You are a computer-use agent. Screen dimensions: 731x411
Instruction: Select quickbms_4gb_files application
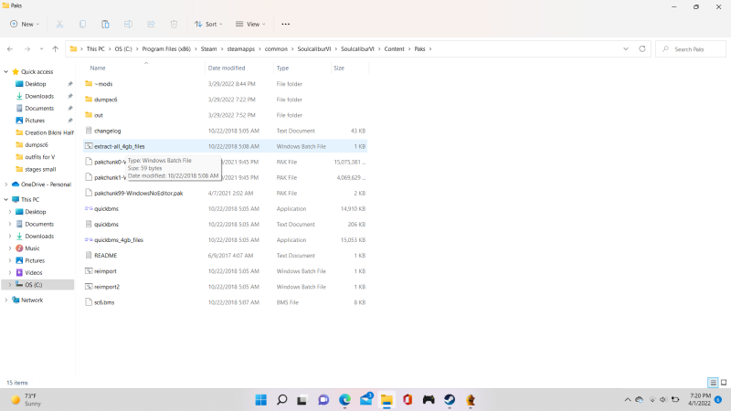click(119, 240)
